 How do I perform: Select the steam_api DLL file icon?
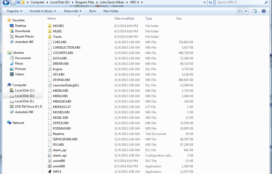click(x=50, y=150)
